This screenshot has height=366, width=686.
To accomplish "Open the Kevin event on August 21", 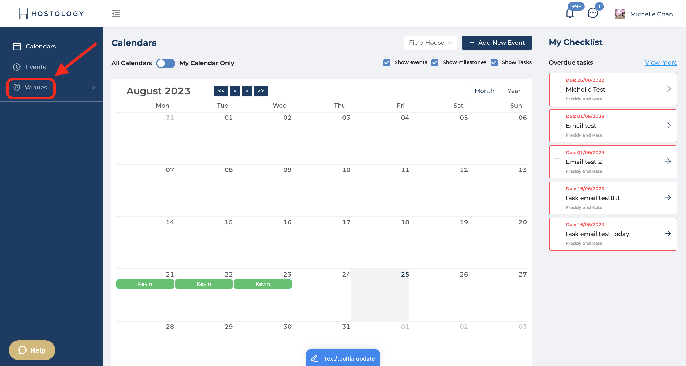I will pyautogui.click(x=145, y=284).
